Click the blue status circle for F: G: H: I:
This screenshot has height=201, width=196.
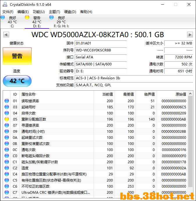coord(51,17)
